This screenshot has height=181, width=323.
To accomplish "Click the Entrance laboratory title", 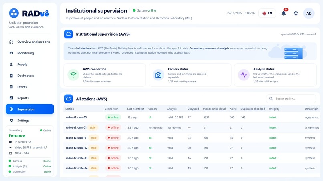I will (17, 136).
